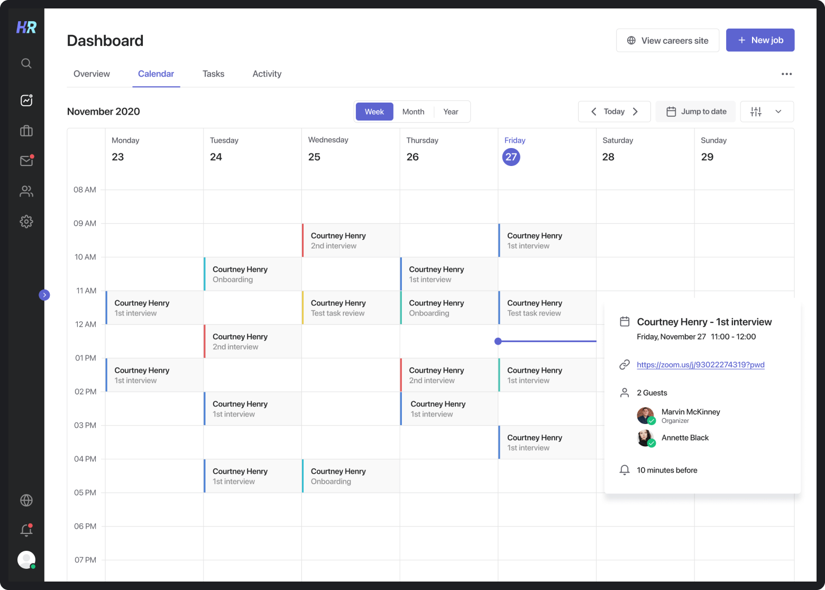Click the HR logo in sidebar

tap(26, 27)
